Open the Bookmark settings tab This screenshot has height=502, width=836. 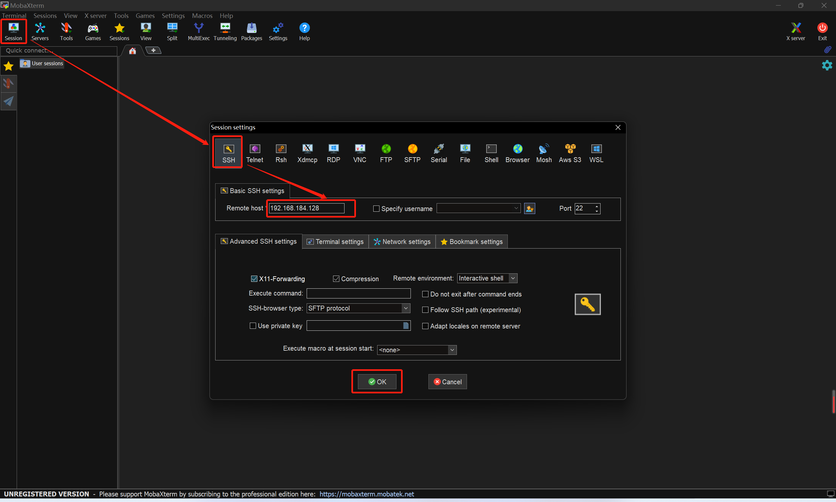coord(472,242)
